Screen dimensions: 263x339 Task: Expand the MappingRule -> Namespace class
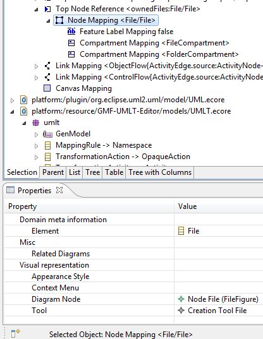click(x=37, y=146)
